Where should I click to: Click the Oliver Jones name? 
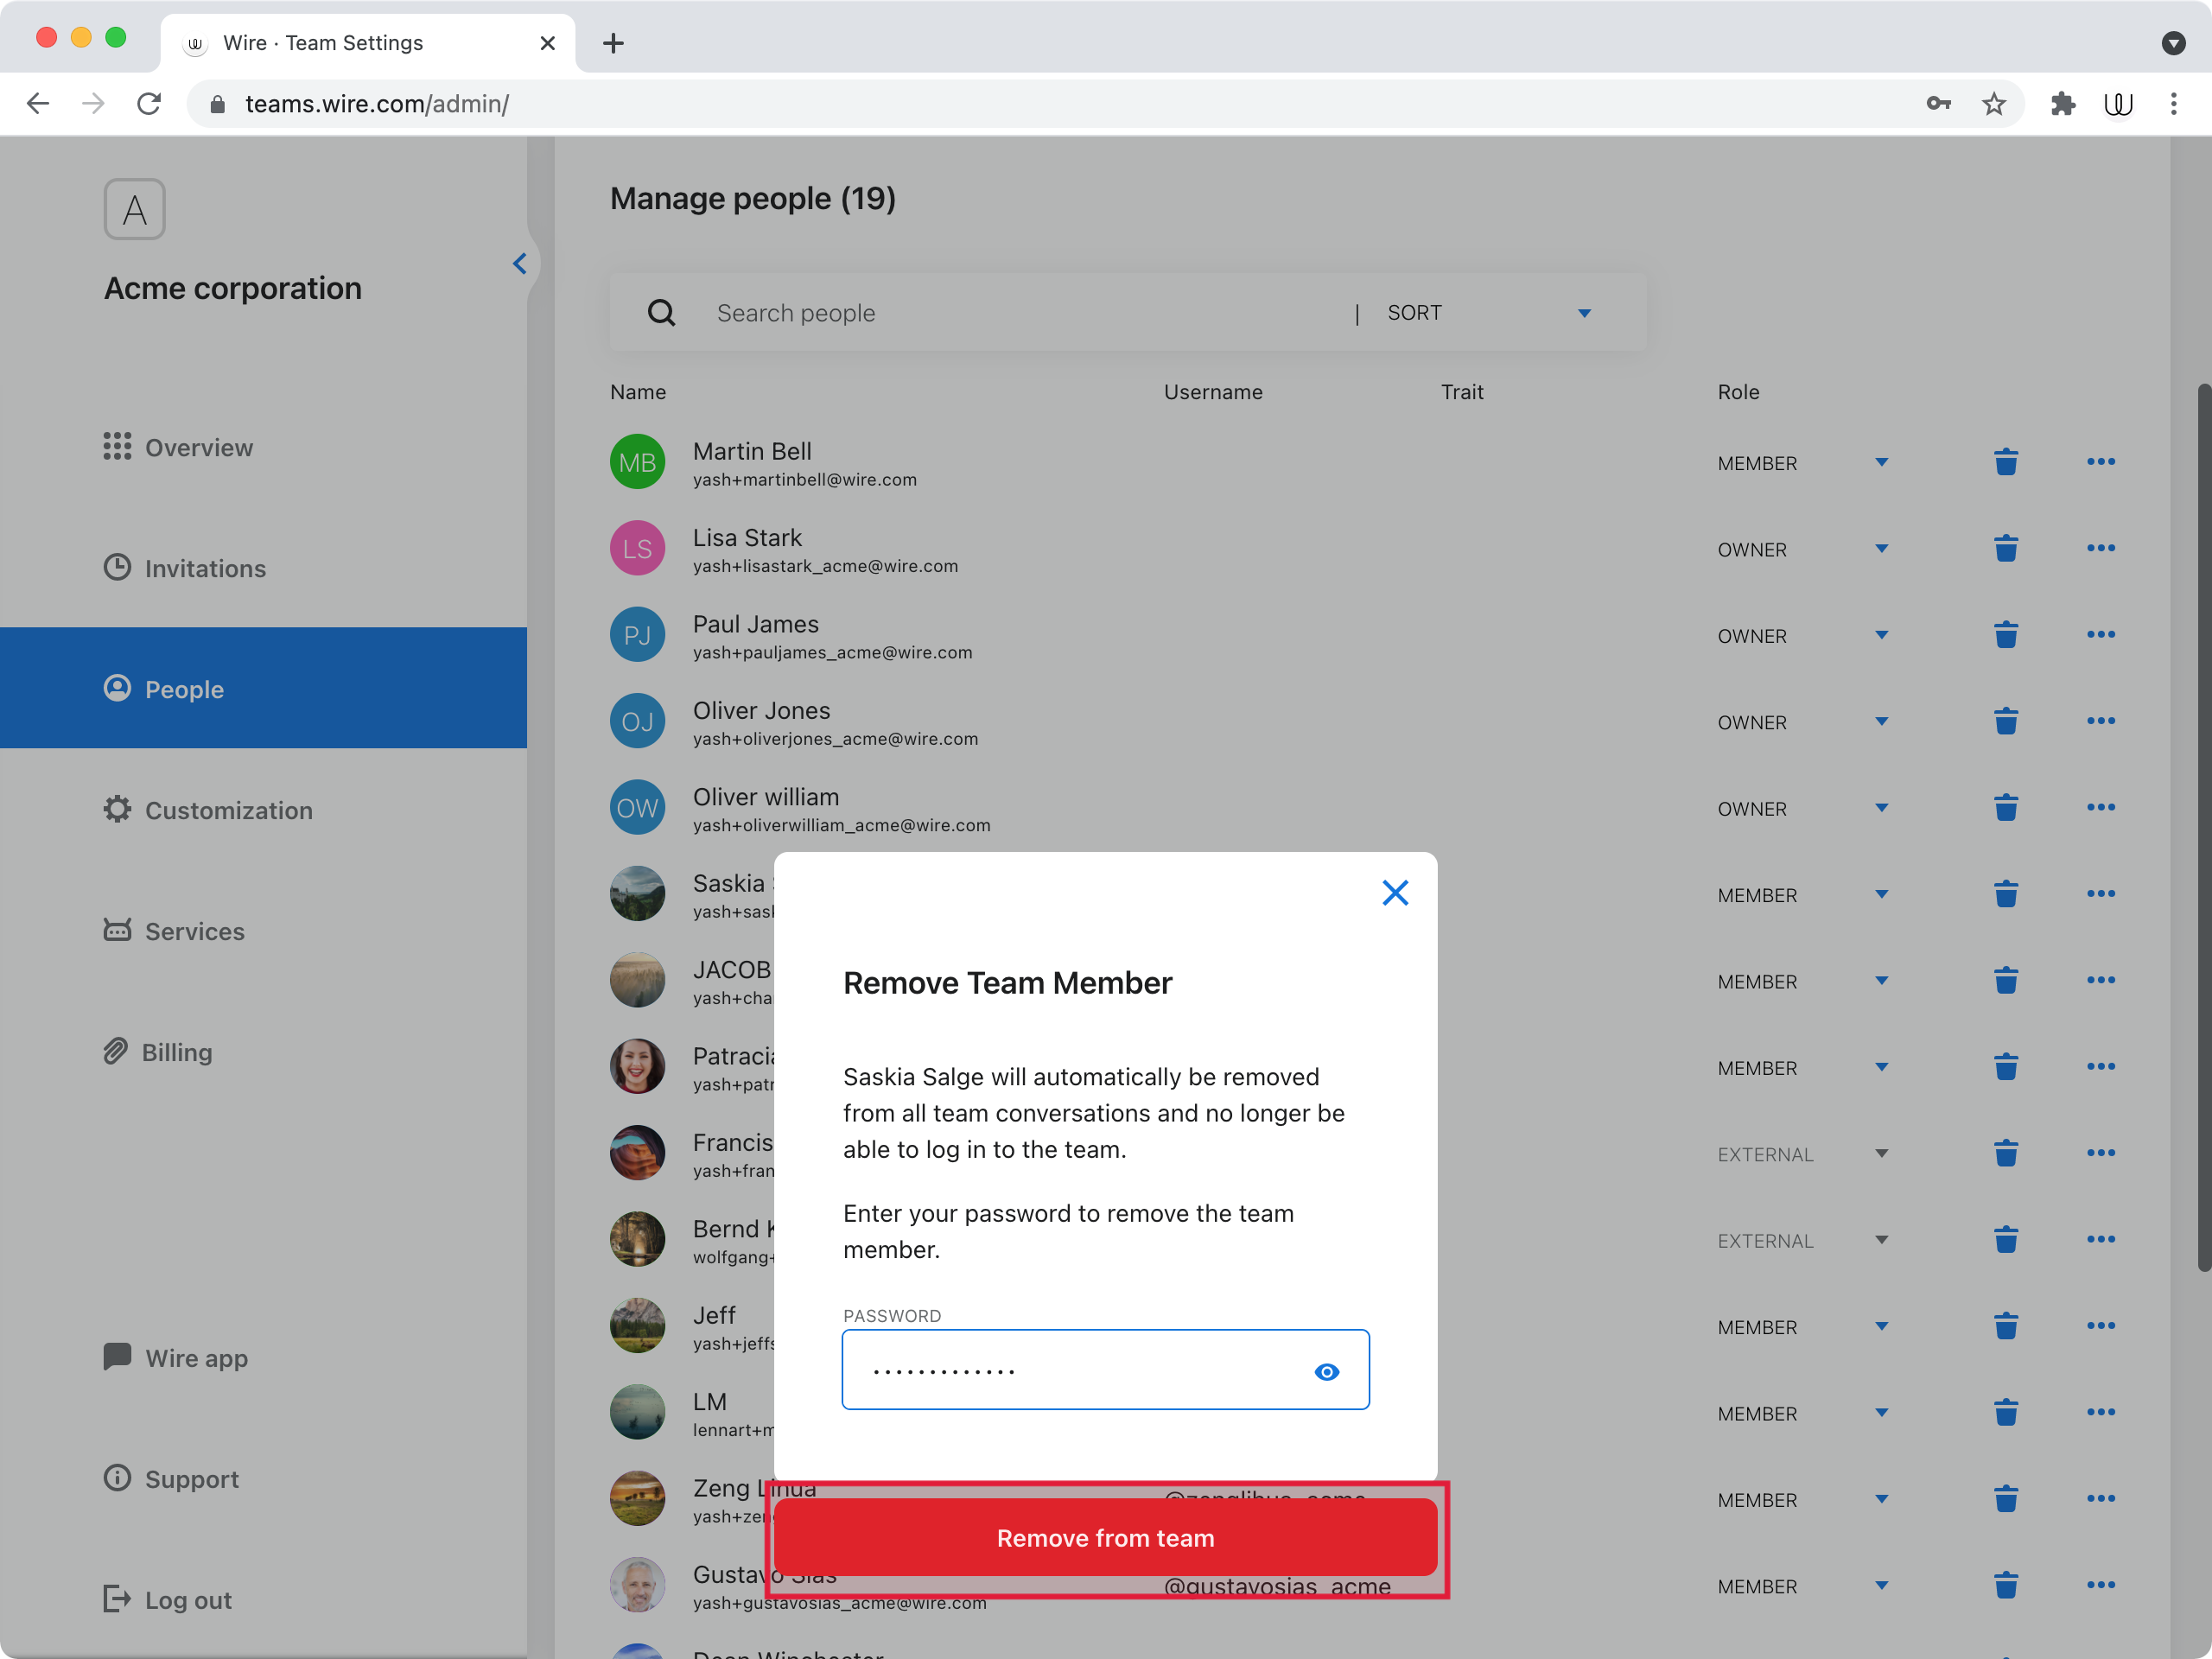(x=761, y=710)
